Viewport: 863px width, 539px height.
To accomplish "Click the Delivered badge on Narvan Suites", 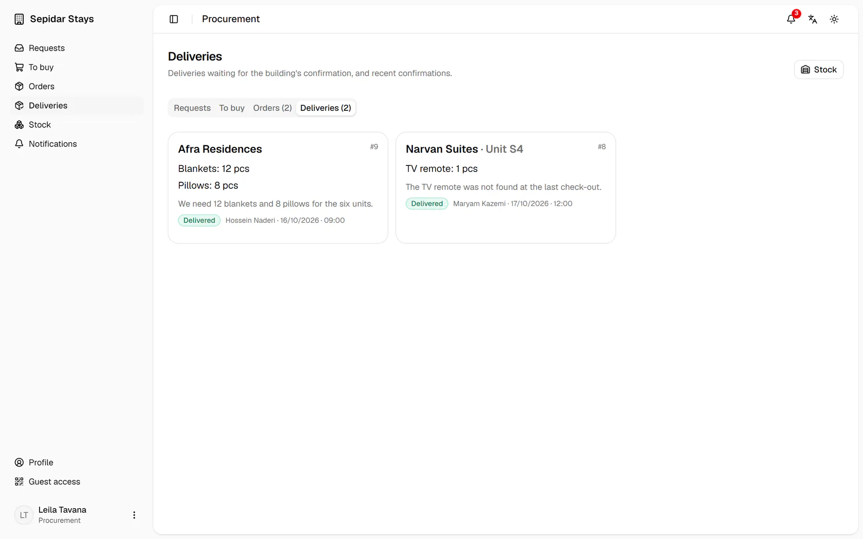I will [x=427, y=204].
